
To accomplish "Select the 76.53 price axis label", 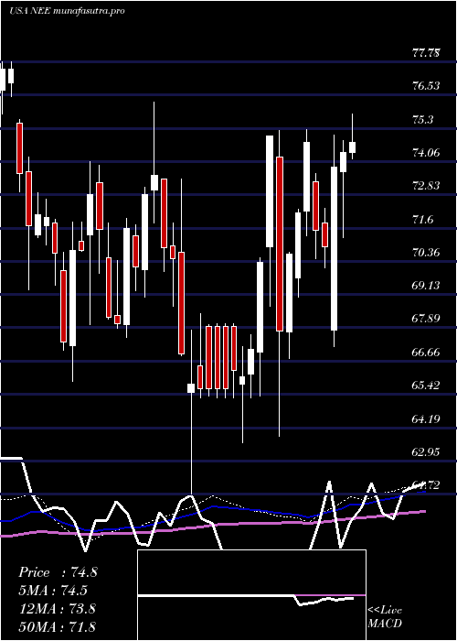I will [427, 86].
